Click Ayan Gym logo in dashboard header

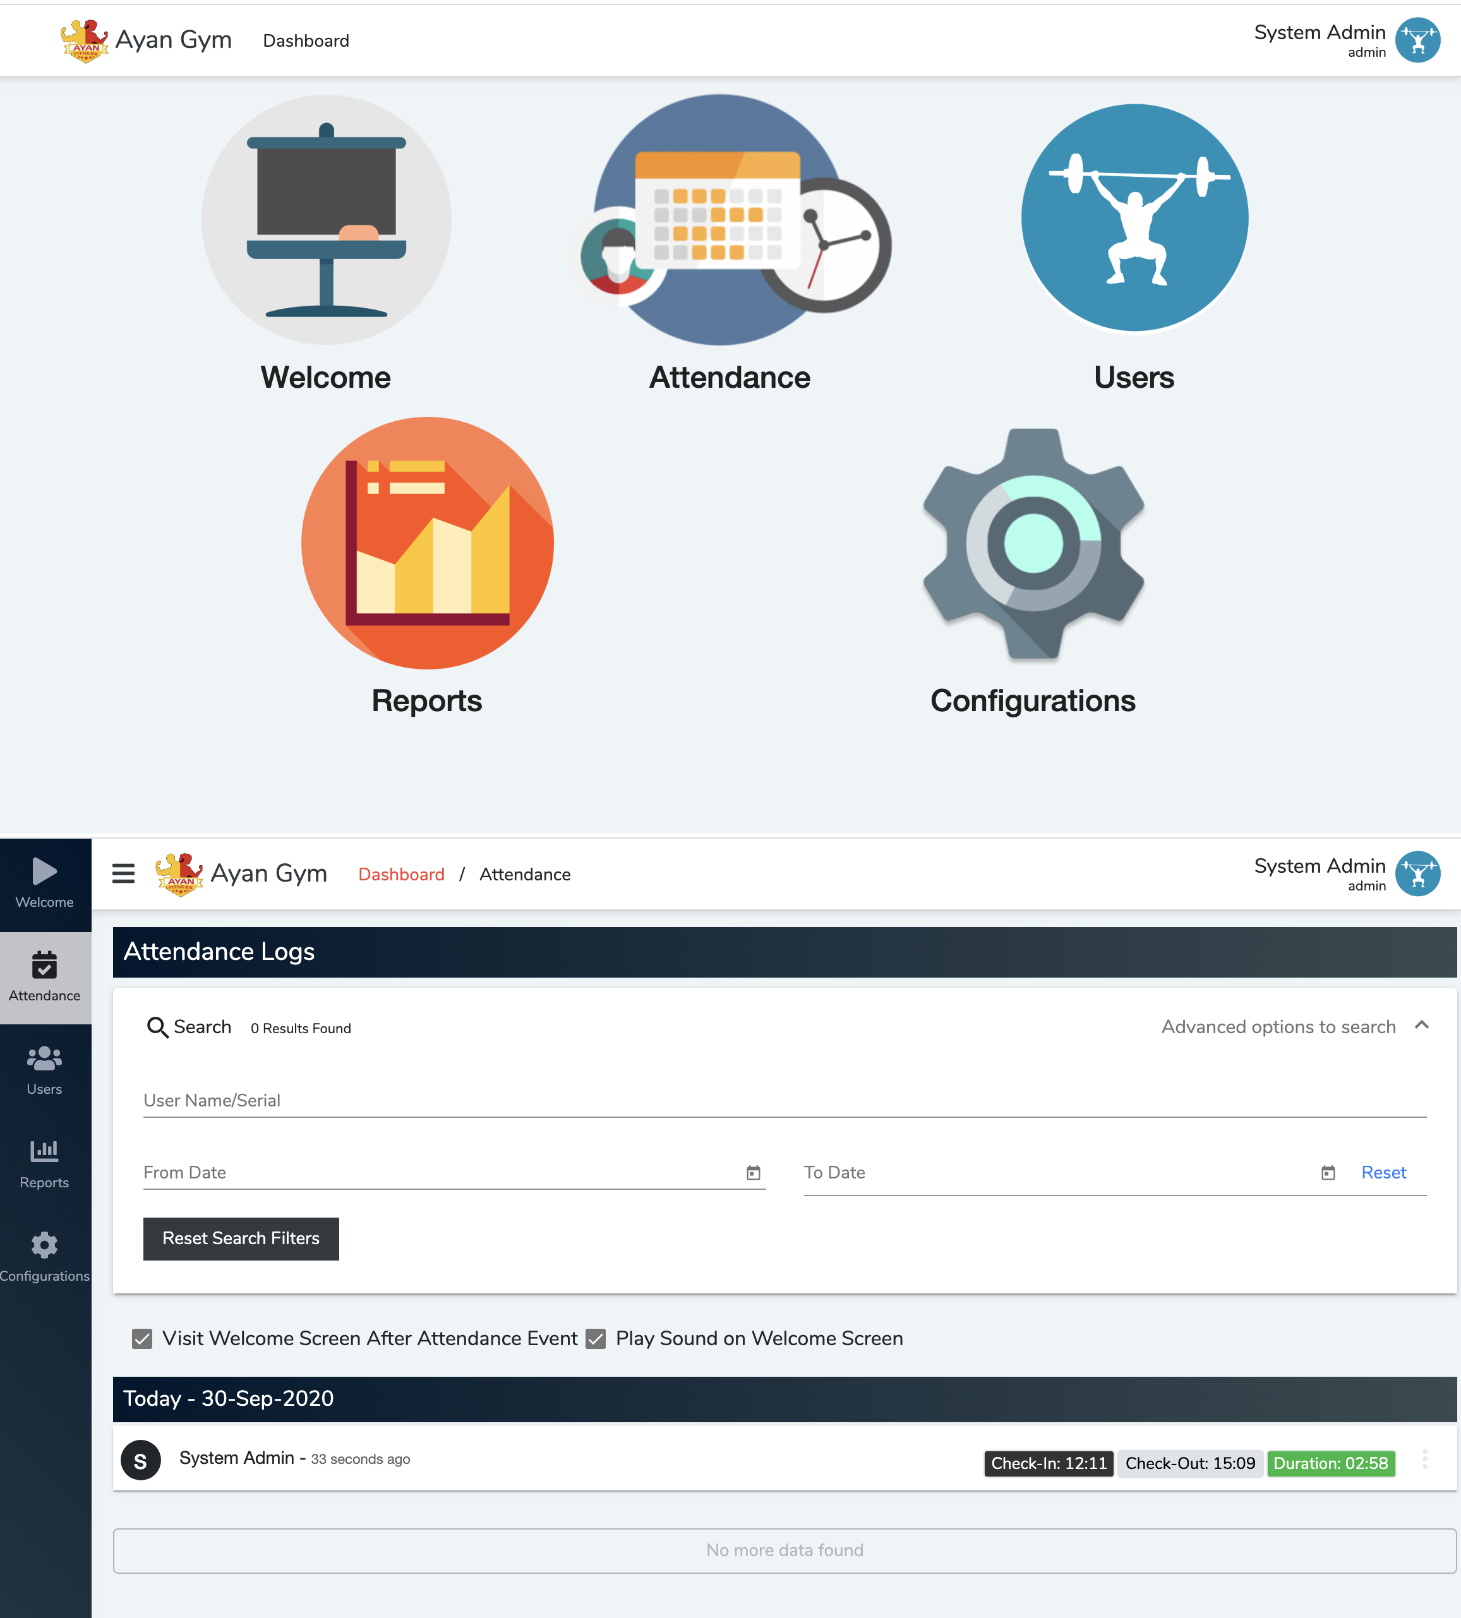click(84, 41)
